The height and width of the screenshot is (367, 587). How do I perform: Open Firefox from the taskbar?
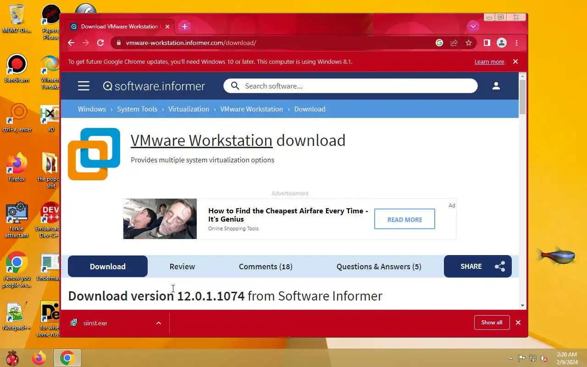point(39,358)
